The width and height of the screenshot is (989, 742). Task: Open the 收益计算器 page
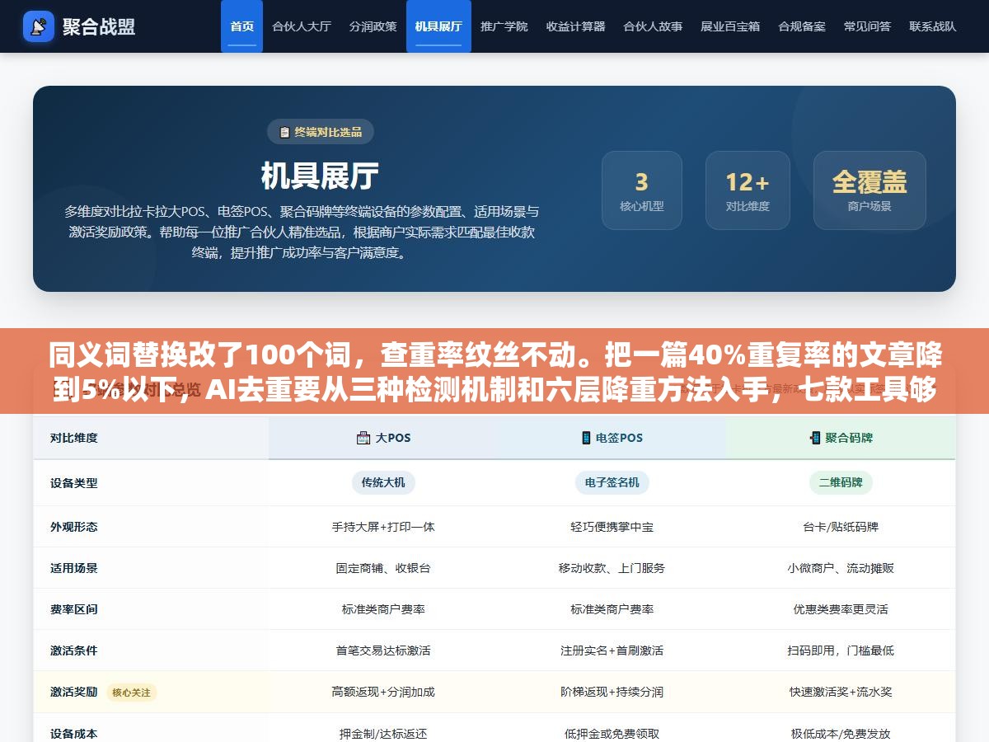[575, 26]
